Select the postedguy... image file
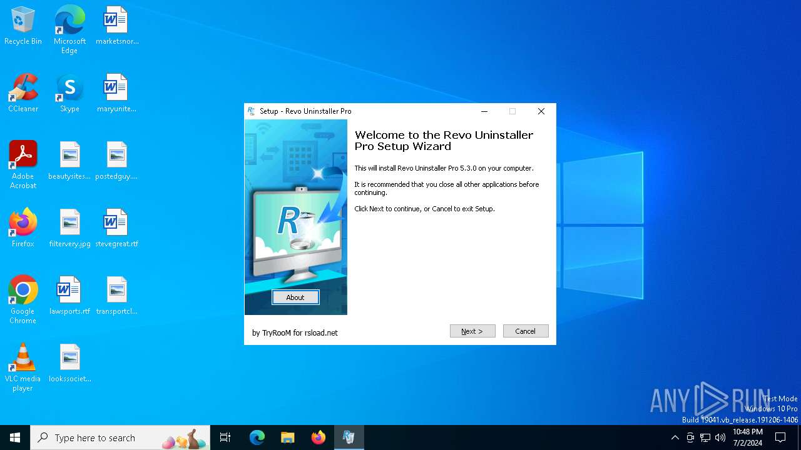This screenshot has width=801, height=450. point(117,161)
